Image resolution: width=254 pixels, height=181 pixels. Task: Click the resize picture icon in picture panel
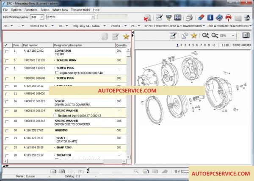click(184, 35)
